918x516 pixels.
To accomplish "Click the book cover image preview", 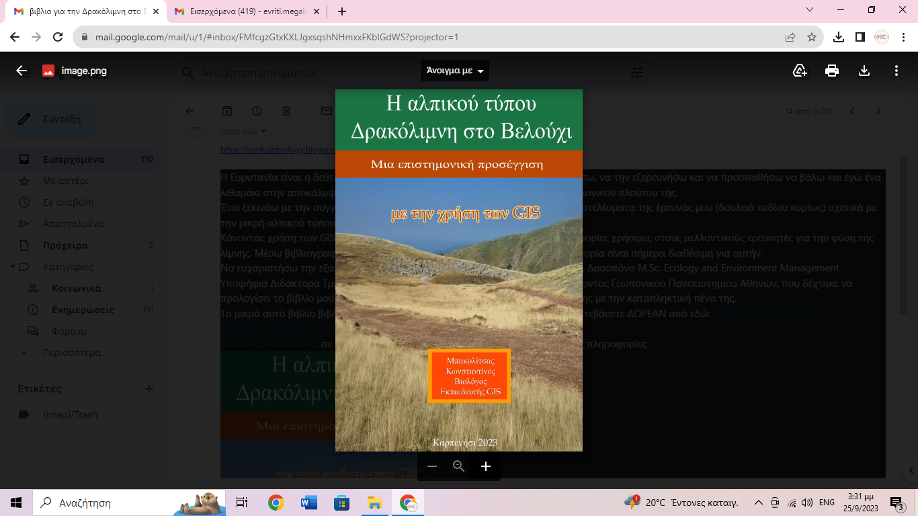I will tap(459, 270).
